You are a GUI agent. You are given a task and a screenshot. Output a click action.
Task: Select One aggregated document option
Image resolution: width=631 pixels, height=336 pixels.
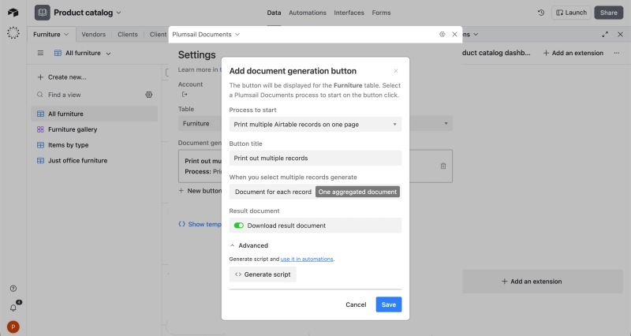pyautogui.click(x=357, y=192)
